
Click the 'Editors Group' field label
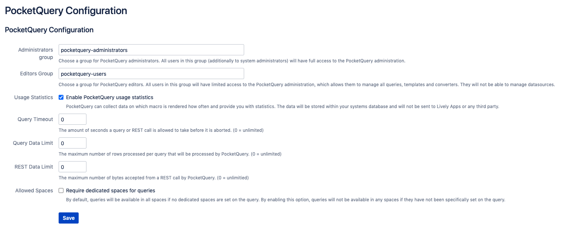click(36, 74)
